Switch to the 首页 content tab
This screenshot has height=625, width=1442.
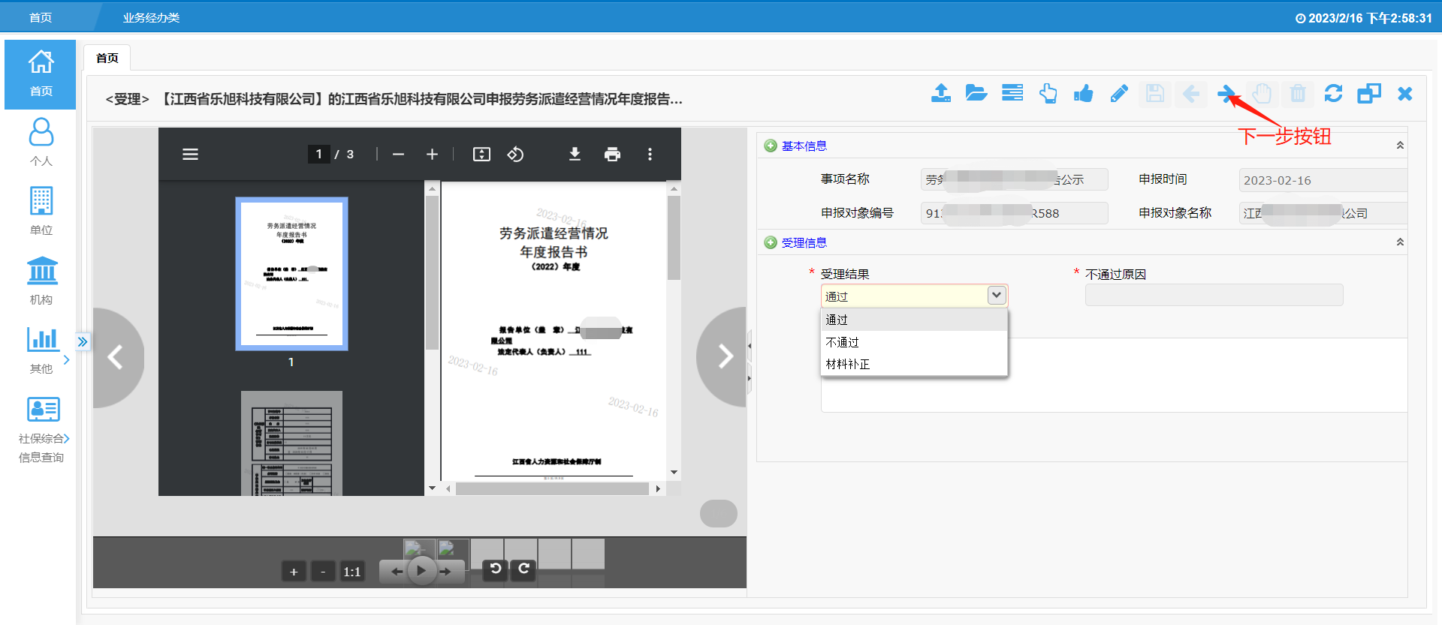pos(107,58)
